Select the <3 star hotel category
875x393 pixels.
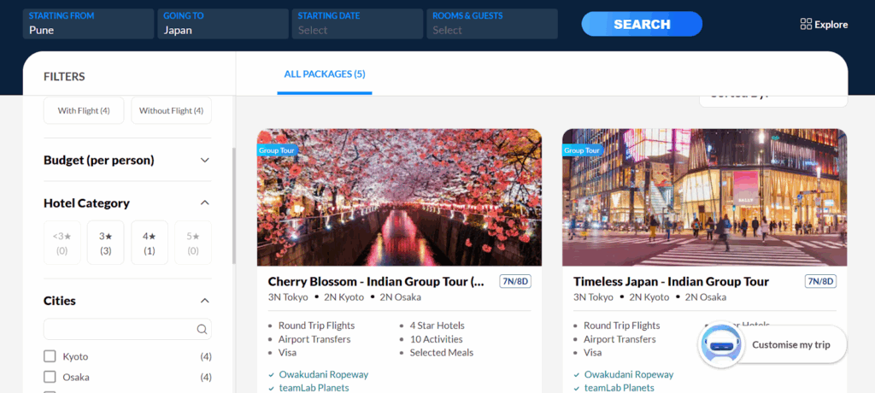coord(62,243)
